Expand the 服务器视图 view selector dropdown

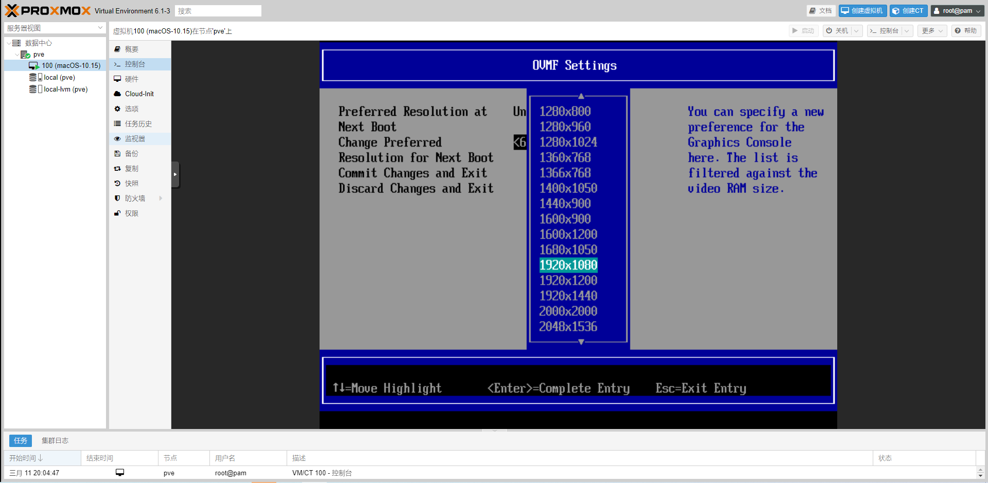(x=100, y=28)
